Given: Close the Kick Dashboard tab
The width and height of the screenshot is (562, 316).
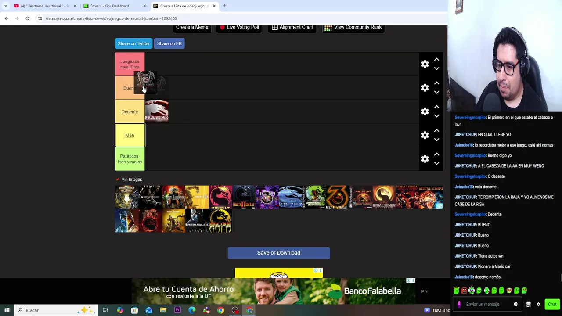Looking at the screenshot, I should (144, 6).
